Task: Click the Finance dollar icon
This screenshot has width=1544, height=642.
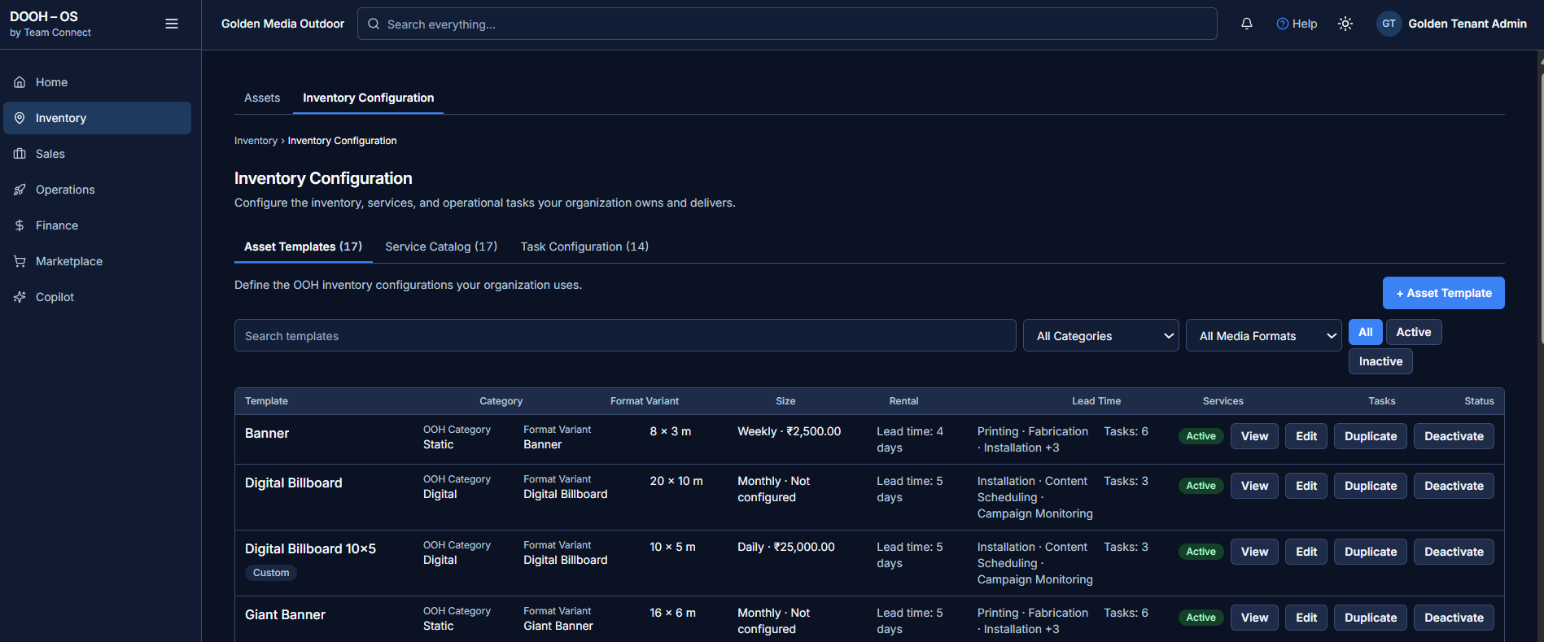Action: (20, 225)
